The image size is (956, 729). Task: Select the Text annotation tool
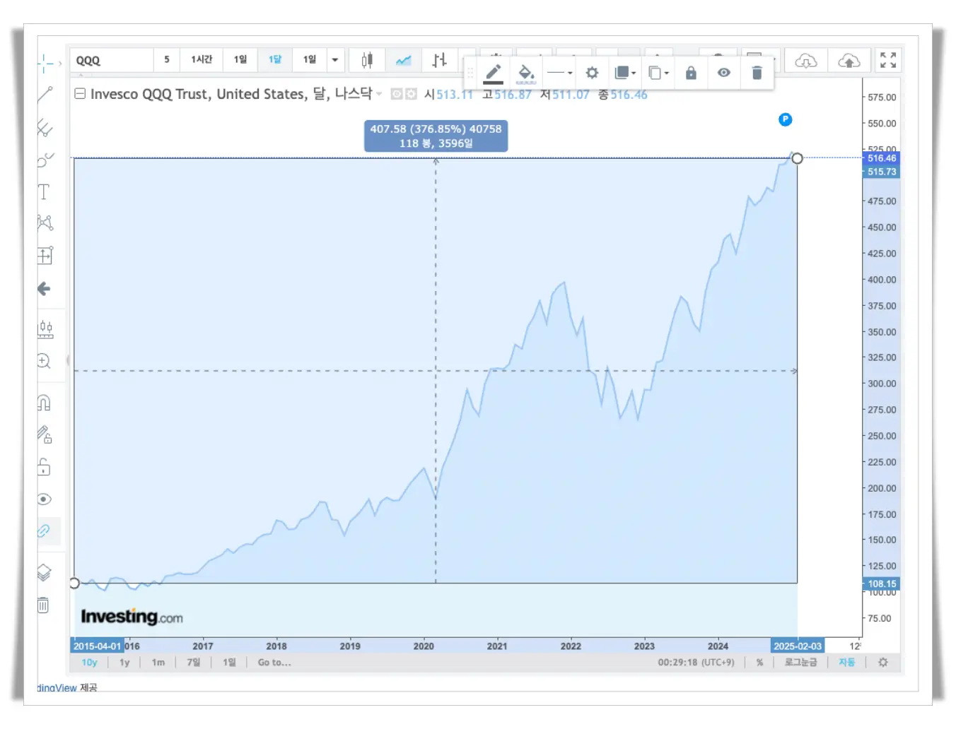point(44,191)
